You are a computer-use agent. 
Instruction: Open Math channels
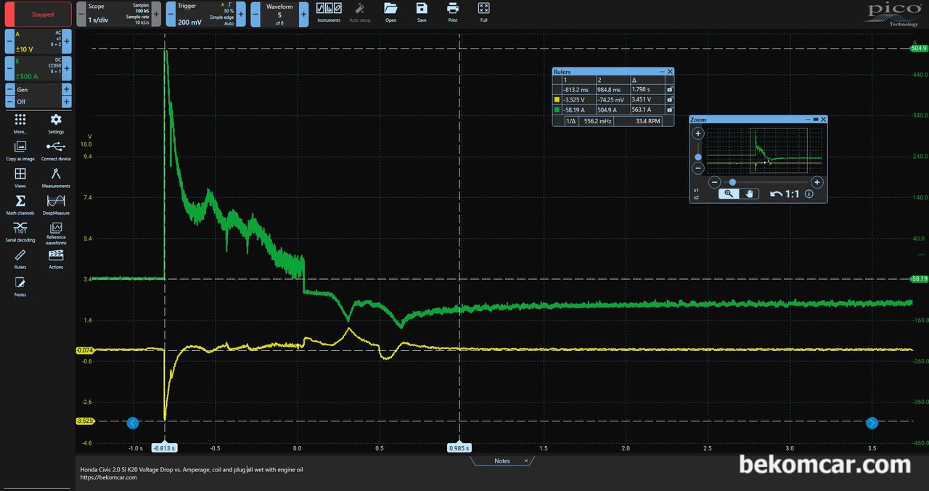point(20,205)
